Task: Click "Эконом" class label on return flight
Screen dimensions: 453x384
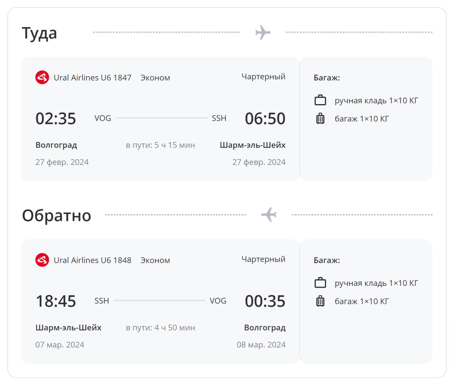Action: pos(155,260)
